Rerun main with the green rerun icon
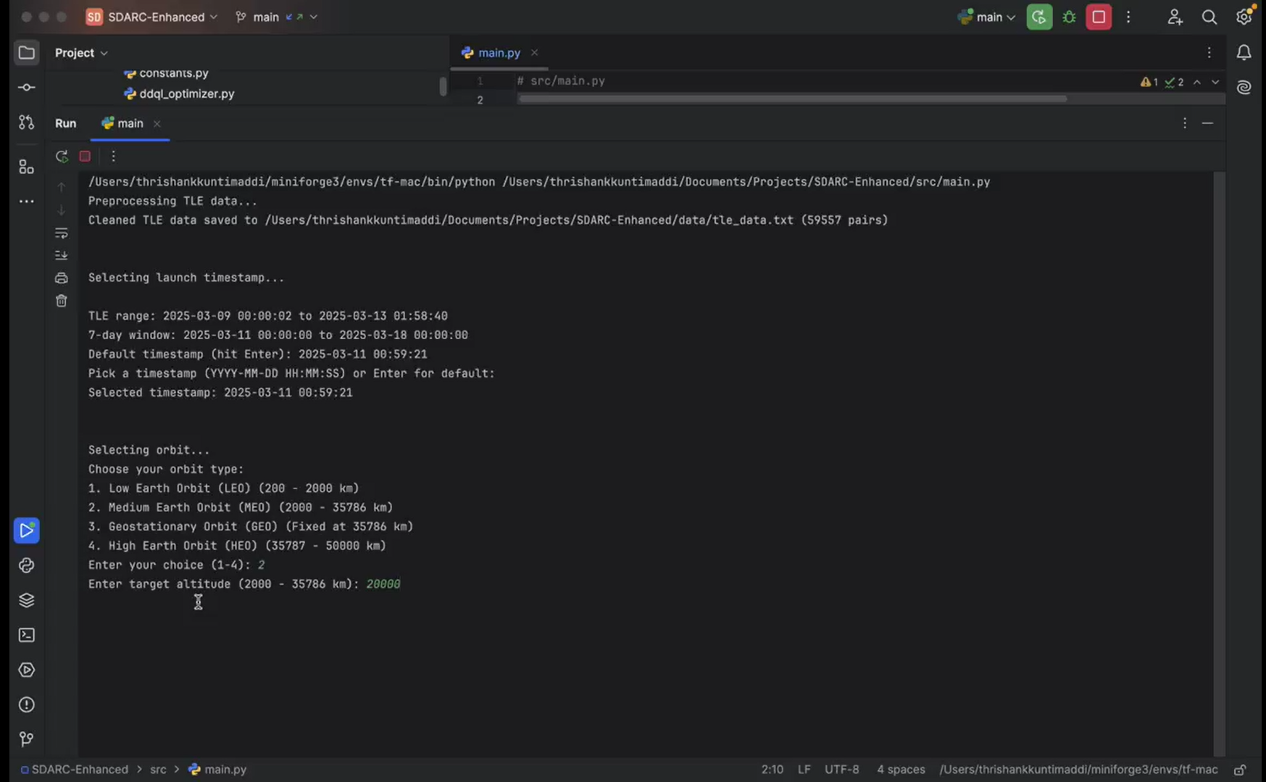This screenshot has width=1266, height=782. pos(62,156)
